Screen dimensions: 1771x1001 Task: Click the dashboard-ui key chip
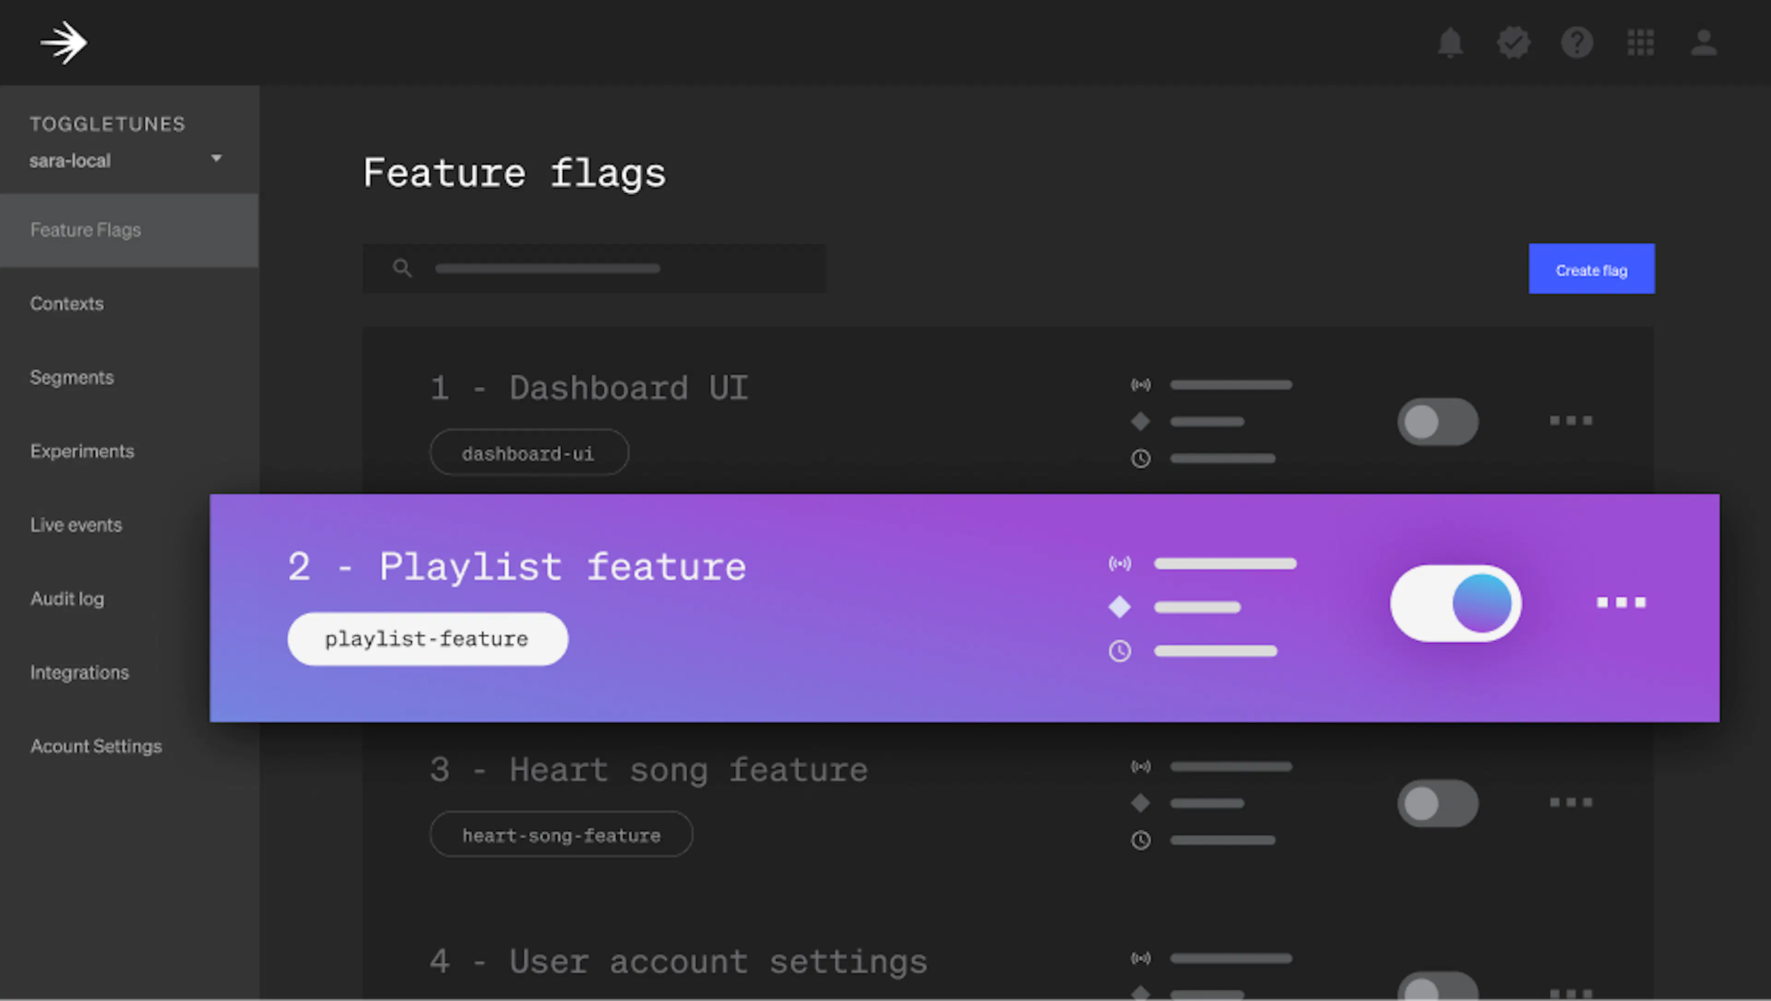pos(529,452)
